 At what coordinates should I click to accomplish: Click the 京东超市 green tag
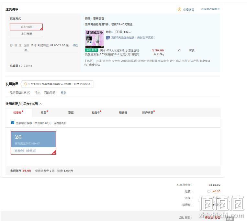[92, 50]
